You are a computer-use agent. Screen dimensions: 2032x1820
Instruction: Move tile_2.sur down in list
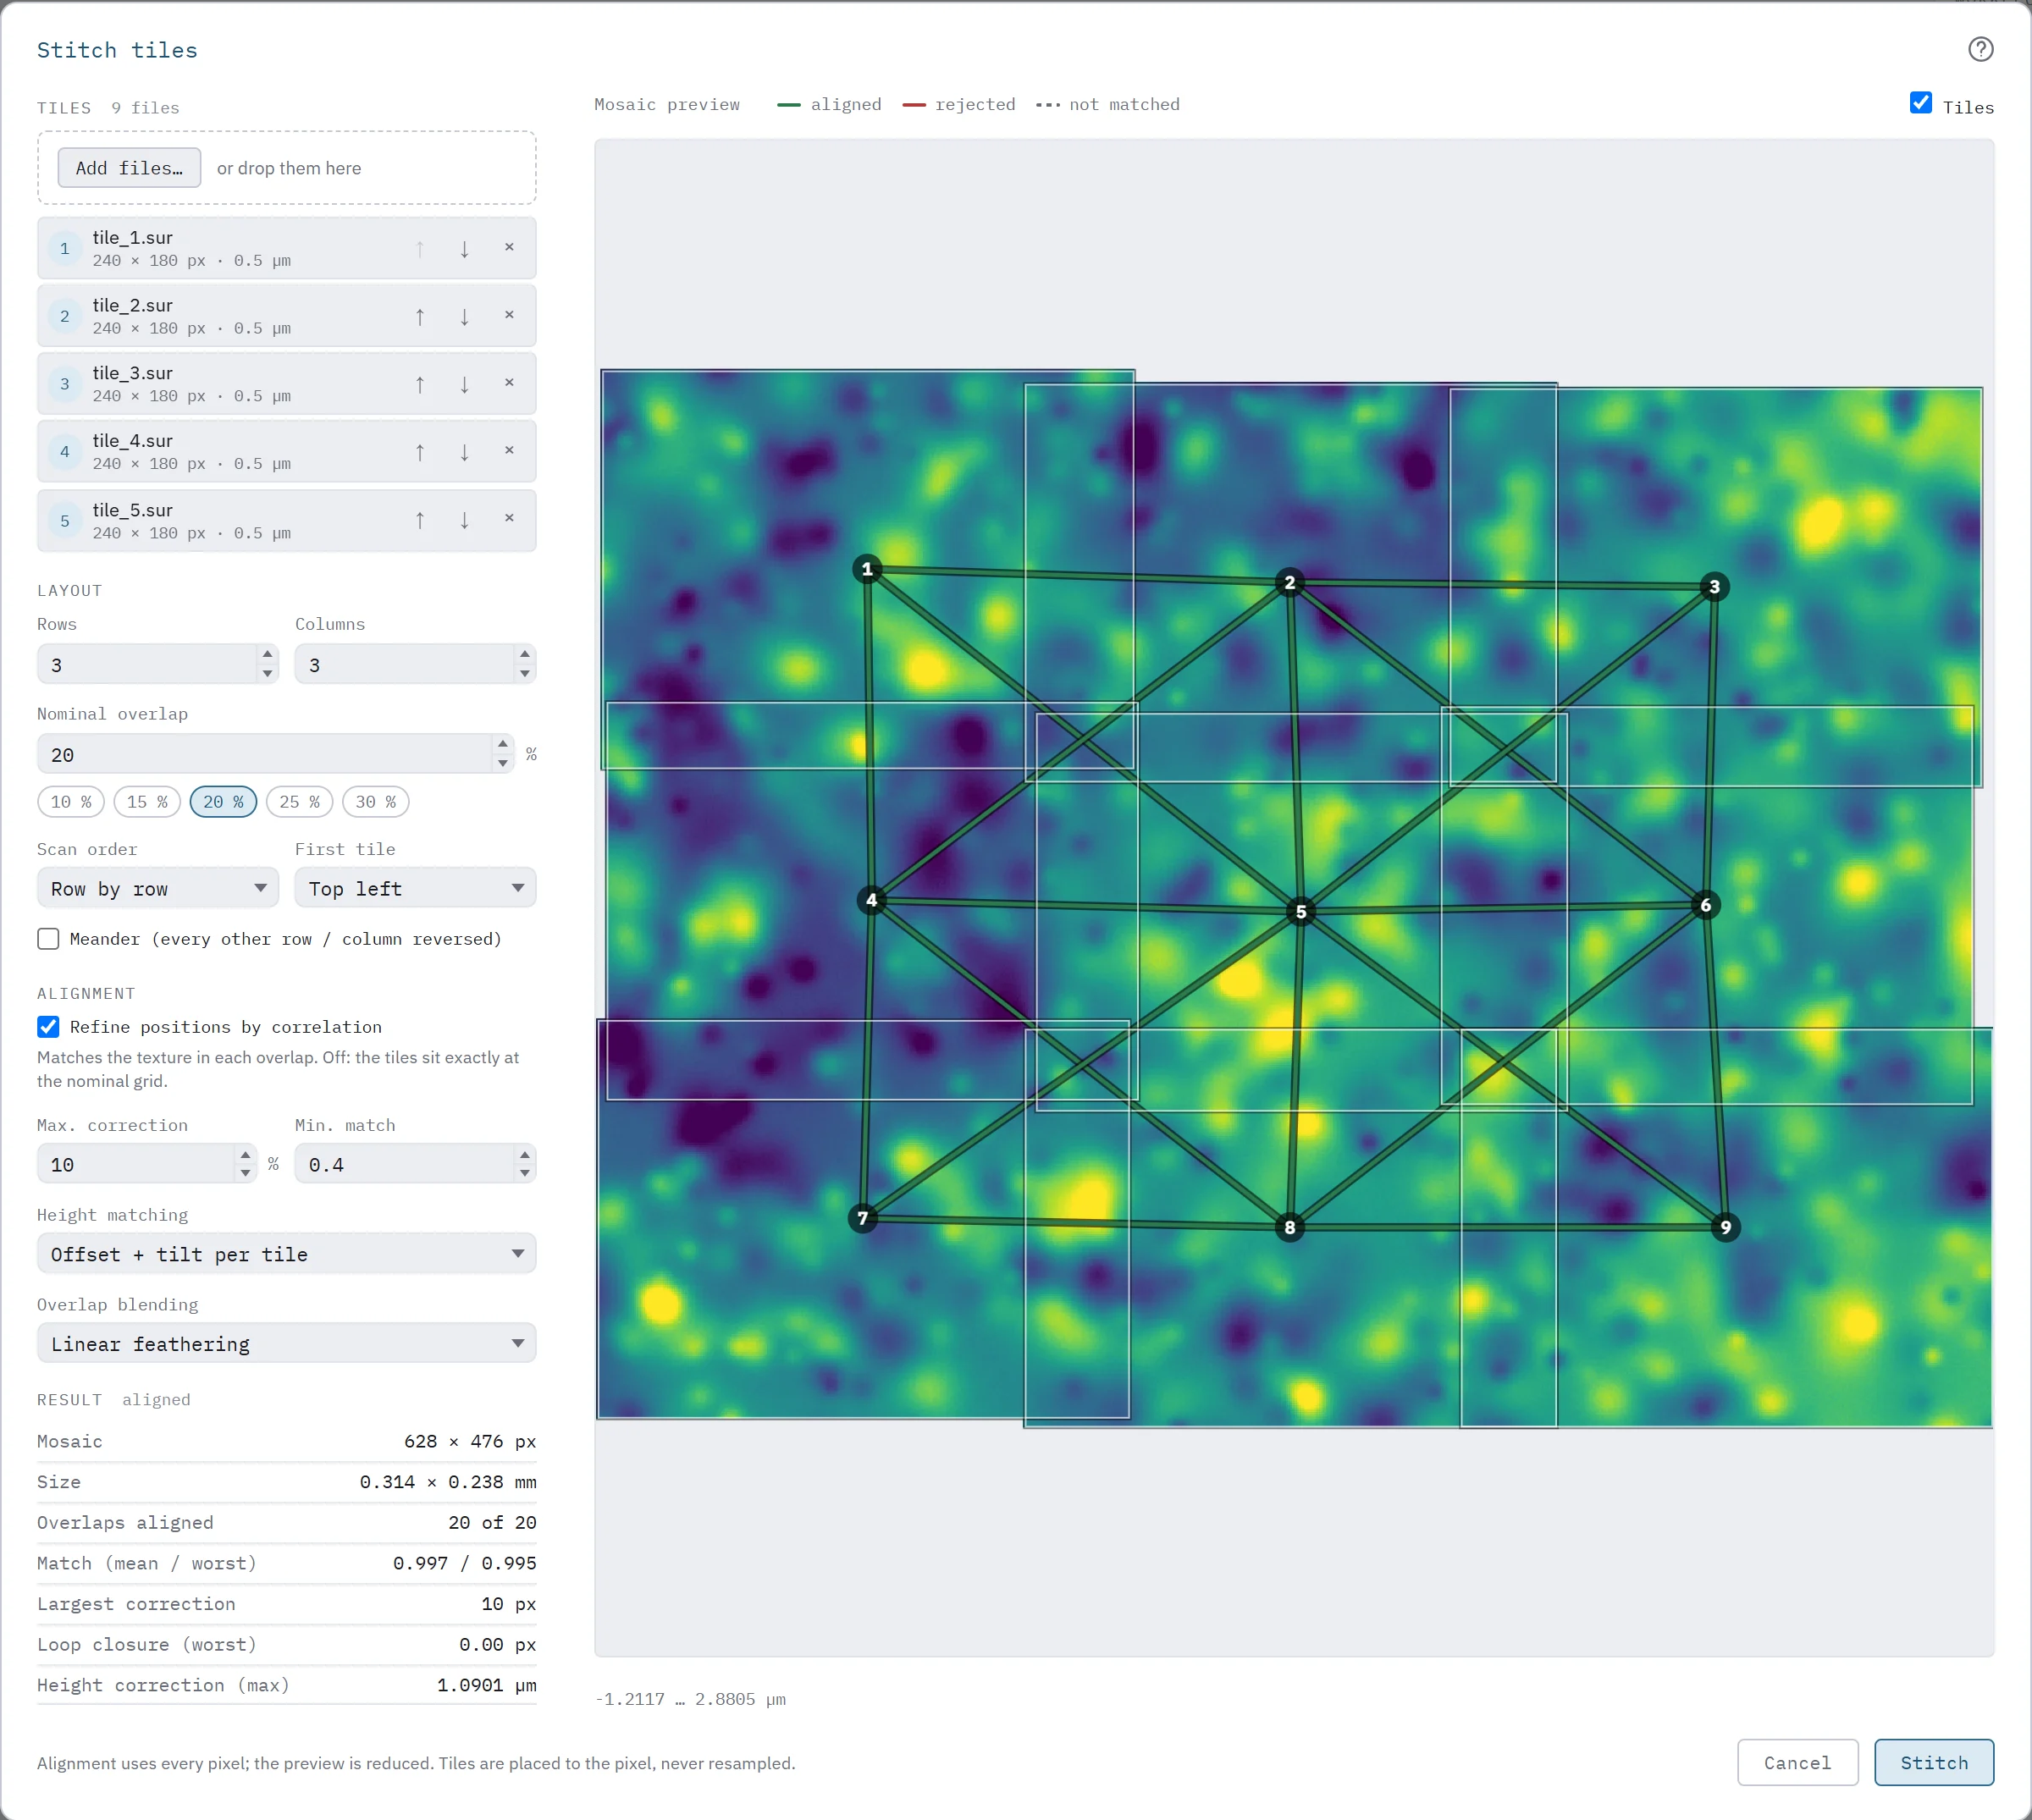click(x=464, y=316)
